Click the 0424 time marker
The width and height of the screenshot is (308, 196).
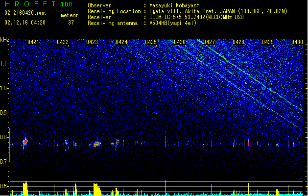click(121, 42)
